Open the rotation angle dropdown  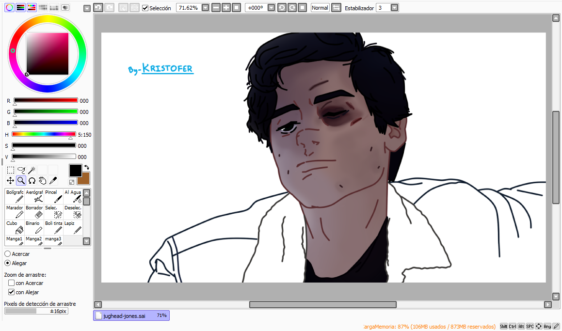click(x=272, y=8)
